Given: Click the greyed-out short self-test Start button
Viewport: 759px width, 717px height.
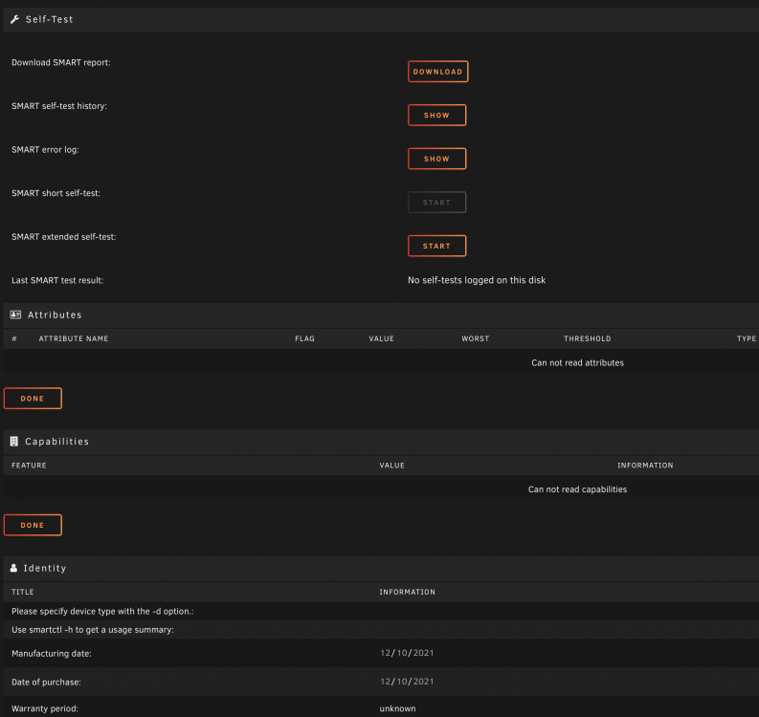Looking at the screenshot, I should click(436, 202).
